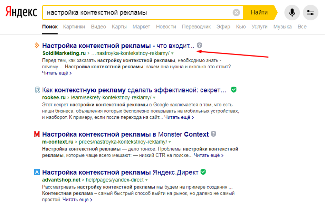Click the SoldiMarketing.ru domain link

pos(64,53)
